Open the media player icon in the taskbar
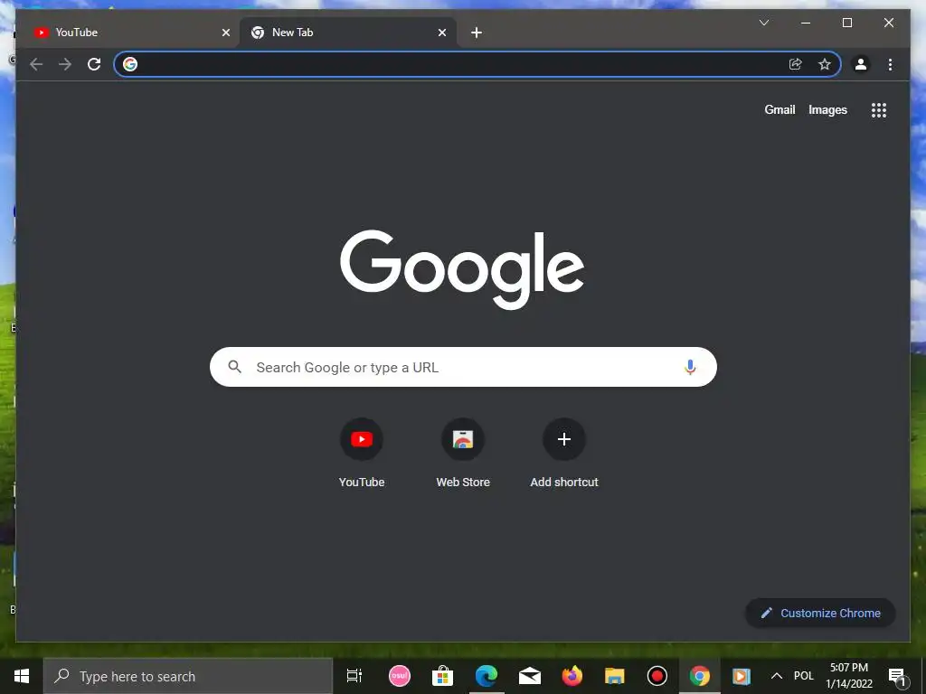The height and width of the screenshot is (694, 926). coord(742,676)
